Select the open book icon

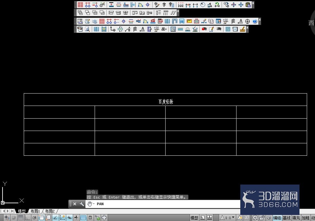point(211,21)
